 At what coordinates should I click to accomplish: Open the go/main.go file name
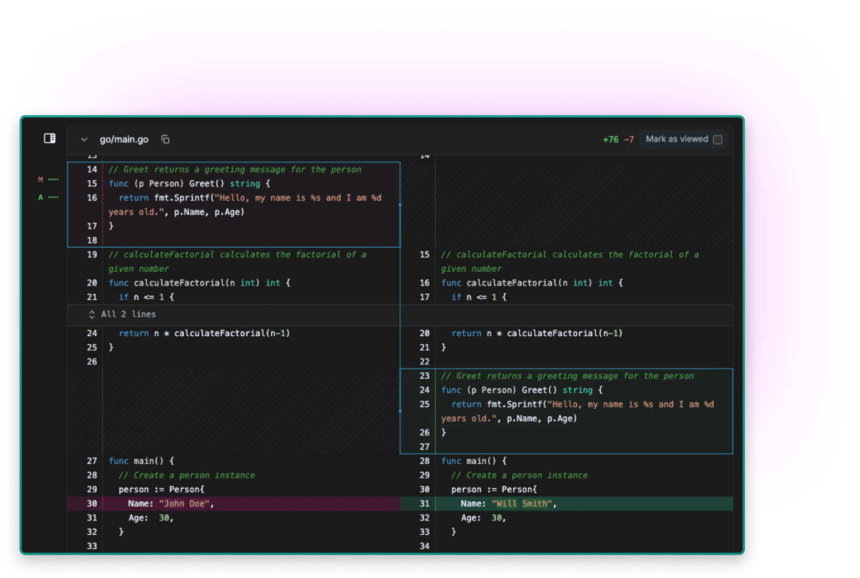pyautogui.click(x=124, y=139)
